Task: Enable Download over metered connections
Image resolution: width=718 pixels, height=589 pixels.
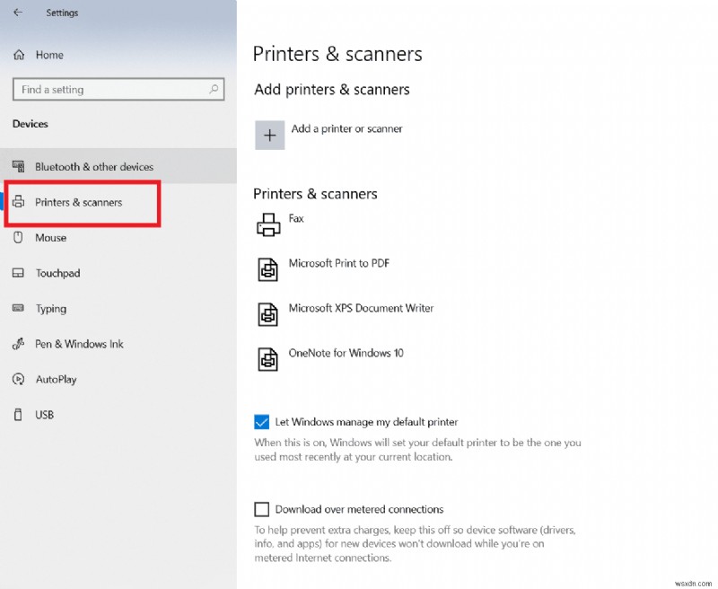Action: (262, 509)
